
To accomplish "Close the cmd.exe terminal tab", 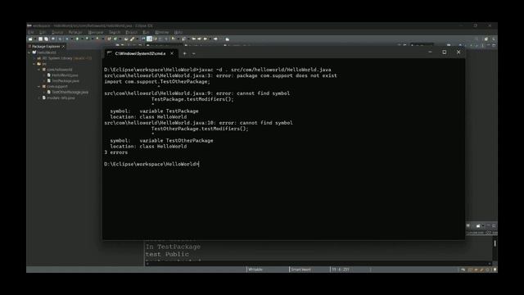I will tap(172, 53).
